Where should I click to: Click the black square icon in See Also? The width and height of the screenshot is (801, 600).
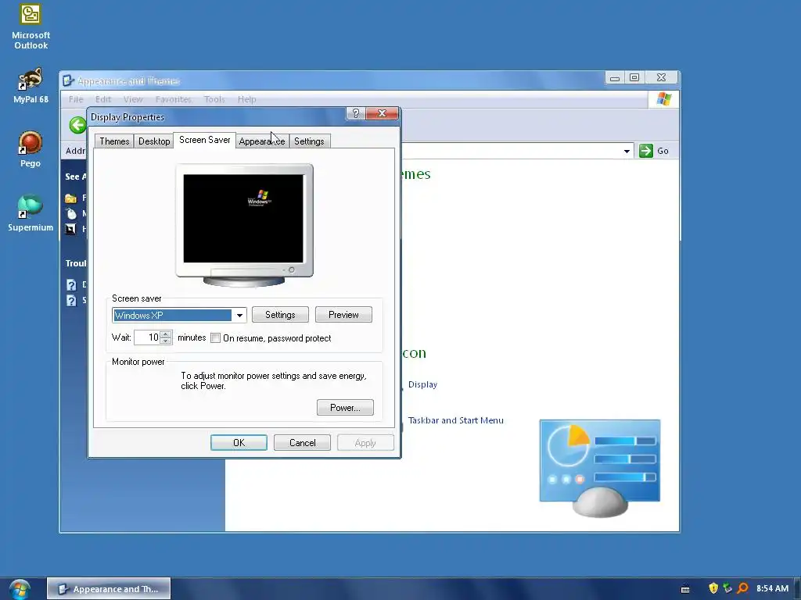[x=71, y=229]
